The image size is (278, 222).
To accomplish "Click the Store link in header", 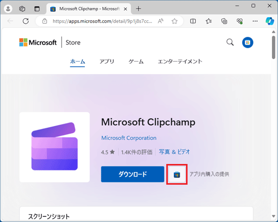I will click(73, 42).
